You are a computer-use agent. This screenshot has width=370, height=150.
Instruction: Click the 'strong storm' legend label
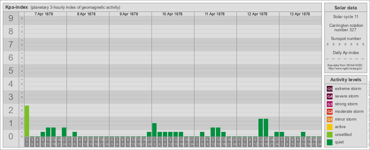(x=346, y=104)
